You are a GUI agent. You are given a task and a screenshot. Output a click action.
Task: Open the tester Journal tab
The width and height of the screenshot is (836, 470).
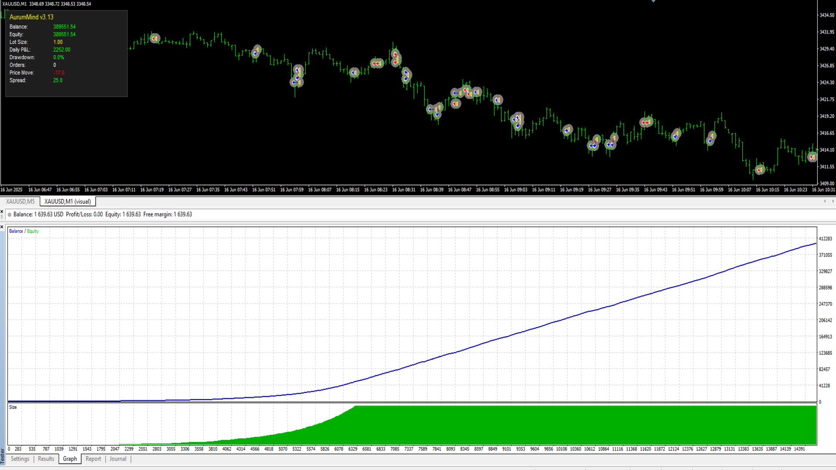(x=118, y=459)
